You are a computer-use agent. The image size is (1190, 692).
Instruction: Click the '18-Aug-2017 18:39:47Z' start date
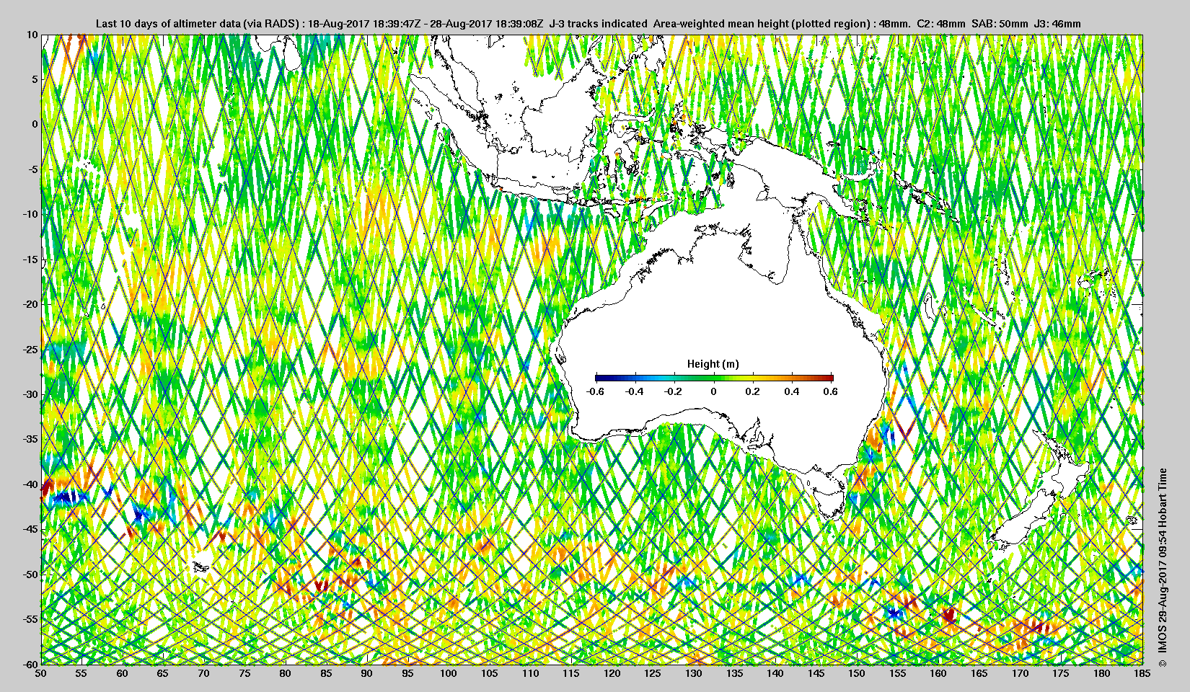[x=364, y=24]
